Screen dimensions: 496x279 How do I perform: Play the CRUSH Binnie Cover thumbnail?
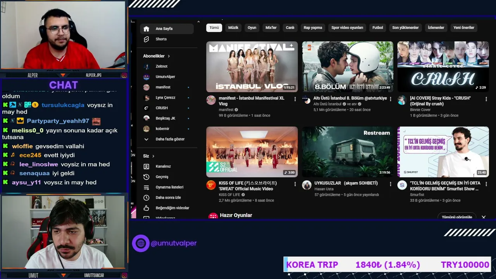point(443,67)
